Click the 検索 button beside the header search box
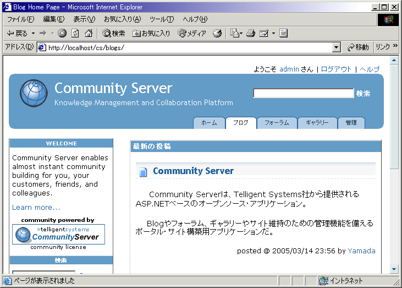This screenshot has width=402, height=288. pos(363,94)
